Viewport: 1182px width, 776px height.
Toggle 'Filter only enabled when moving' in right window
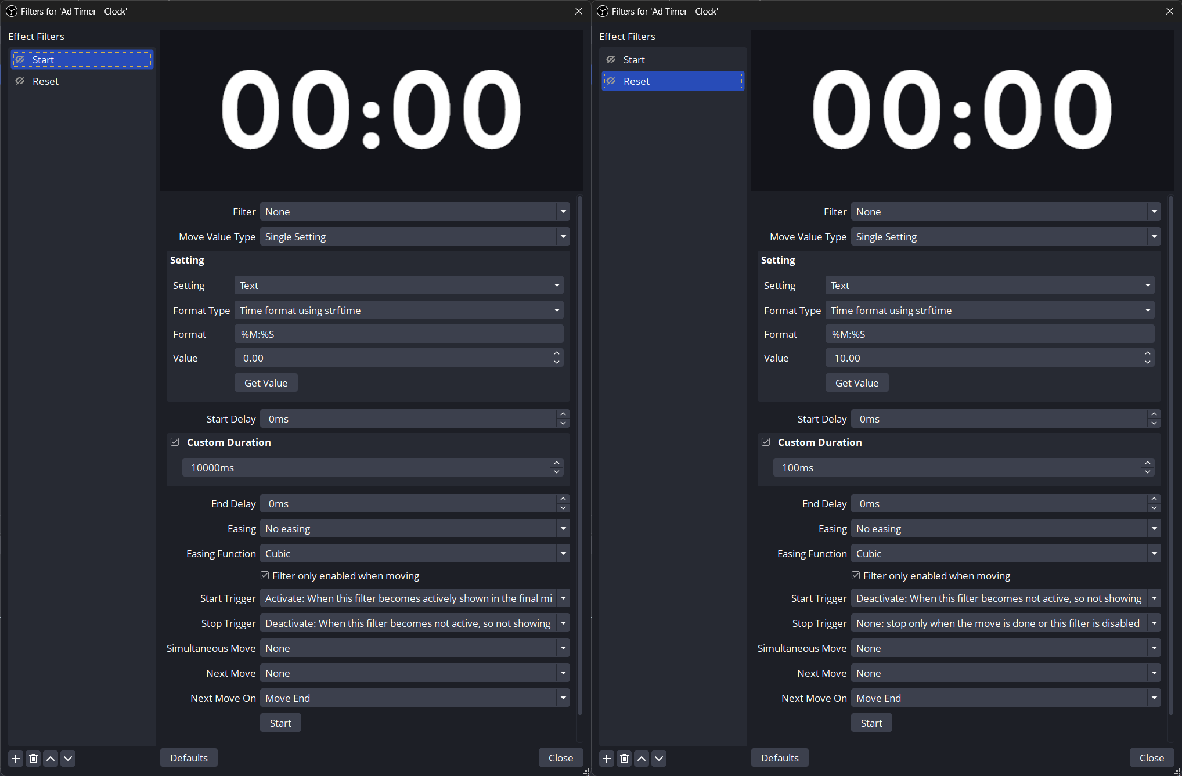point(856,575)
